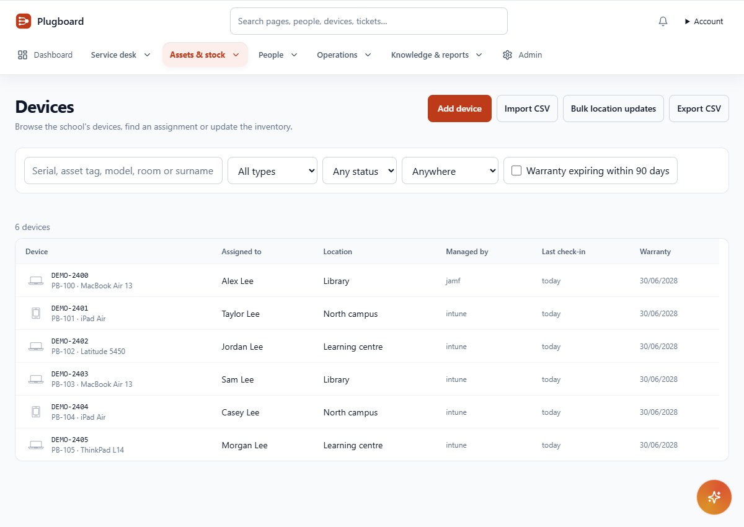744x527 pixels.
Task: Click the Dashboard grid icon
Action: pyautogui.click(x=22, y=55)
